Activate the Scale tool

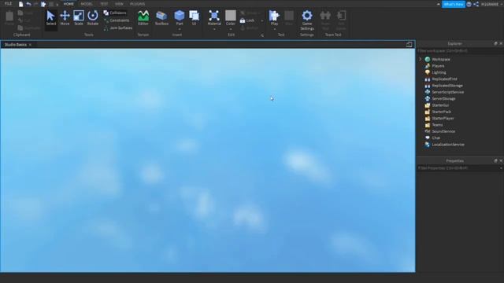pos(79,18)
